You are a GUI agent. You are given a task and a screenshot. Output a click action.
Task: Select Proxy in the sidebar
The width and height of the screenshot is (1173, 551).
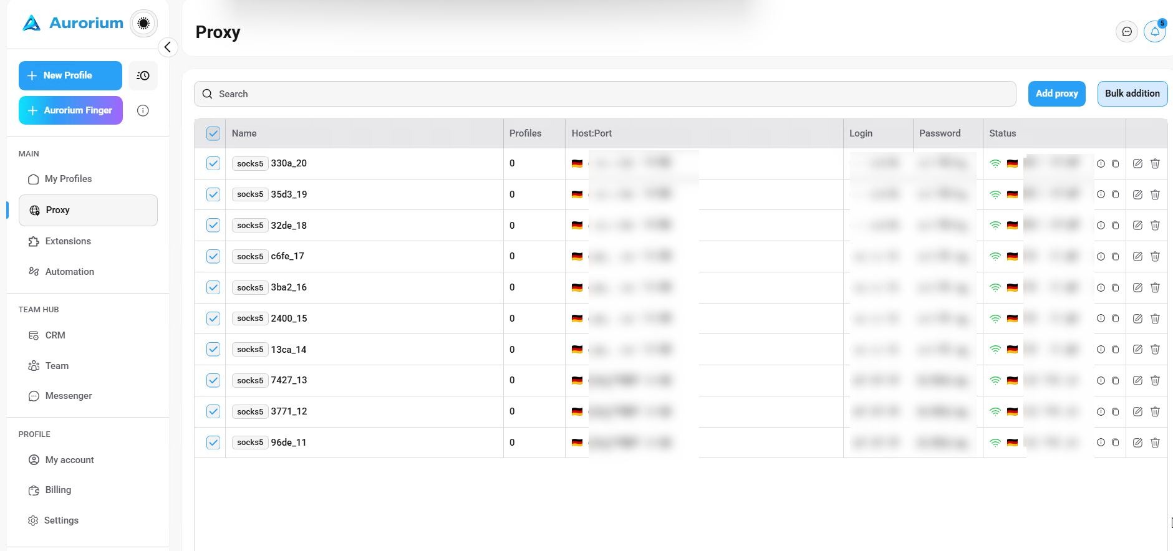88,210
